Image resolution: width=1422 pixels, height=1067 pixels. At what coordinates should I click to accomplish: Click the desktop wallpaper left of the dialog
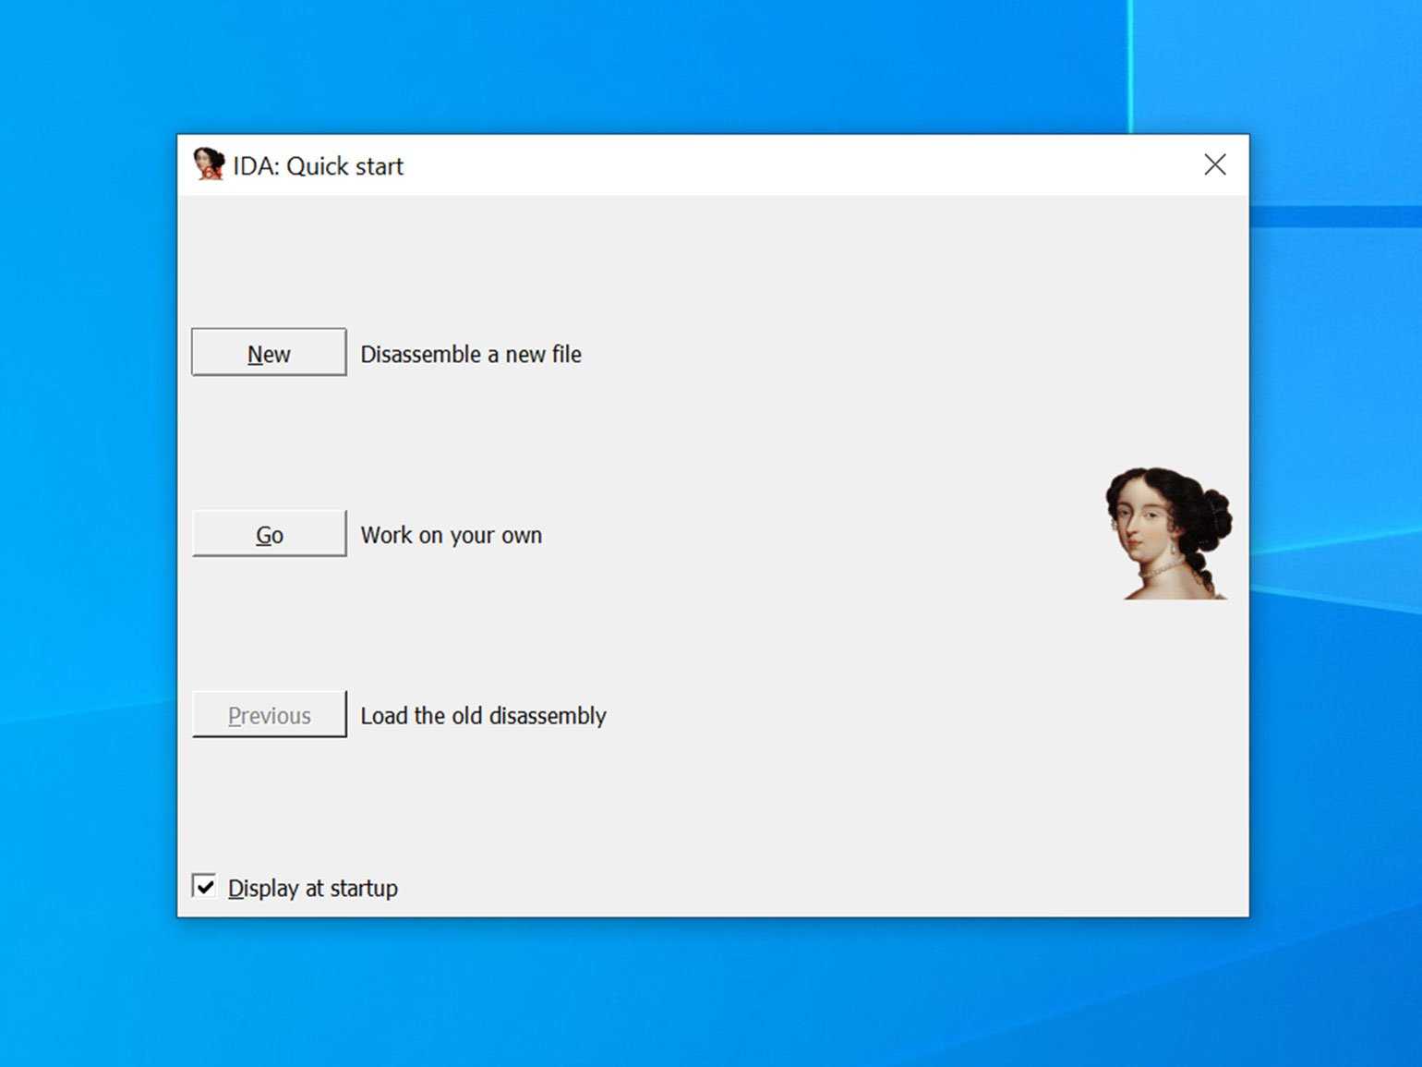coord(88,527)
